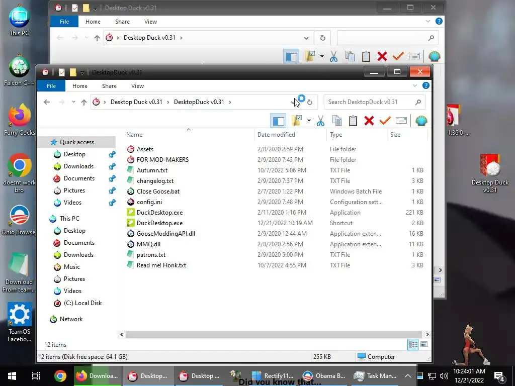
Task: Select the Assets folder
Action: (x=145, y=149)
